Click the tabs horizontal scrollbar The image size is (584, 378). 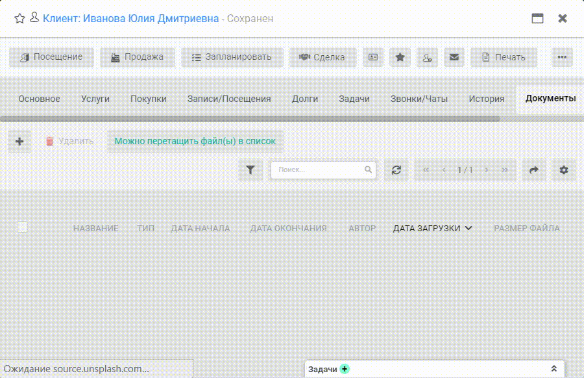click(250, 119)
